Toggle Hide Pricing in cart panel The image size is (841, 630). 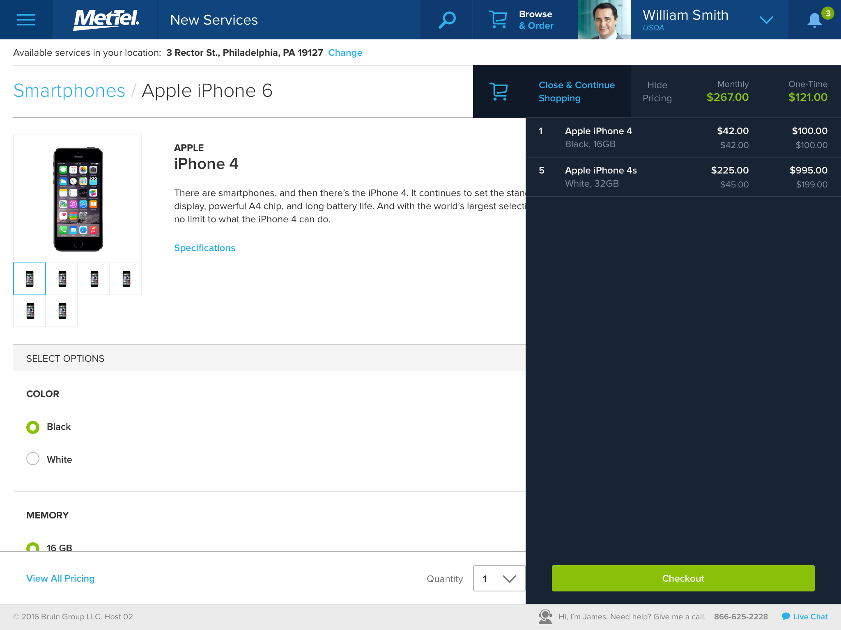[657, 91]
